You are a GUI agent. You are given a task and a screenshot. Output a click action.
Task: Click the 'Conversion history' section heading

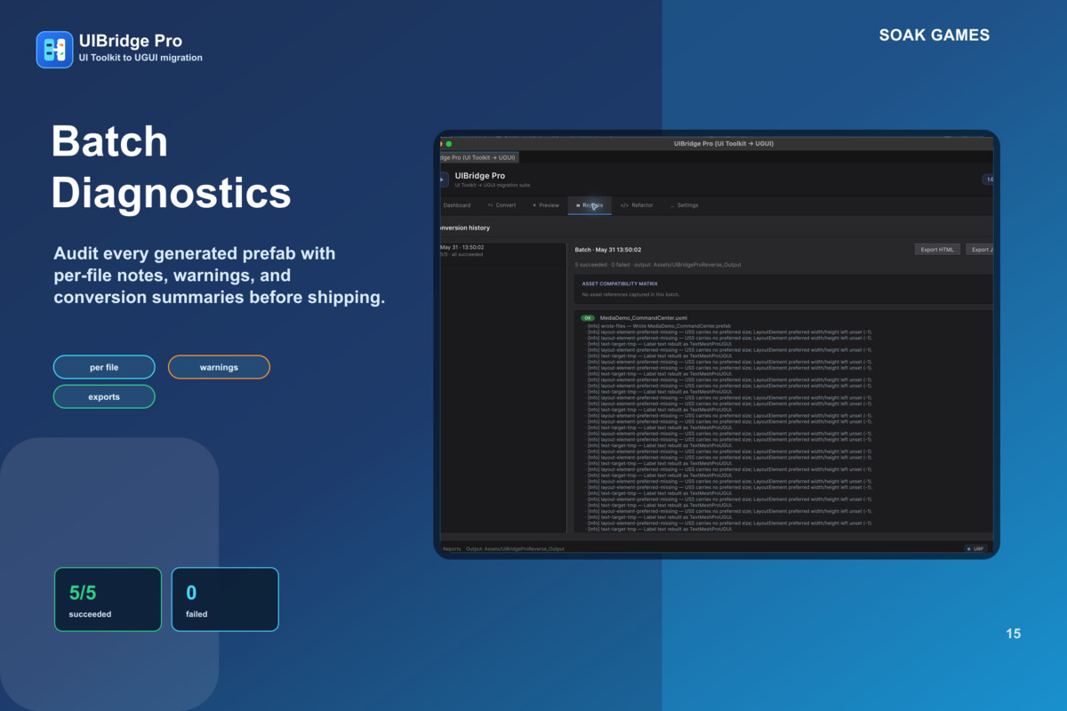(x=465, y=228)
